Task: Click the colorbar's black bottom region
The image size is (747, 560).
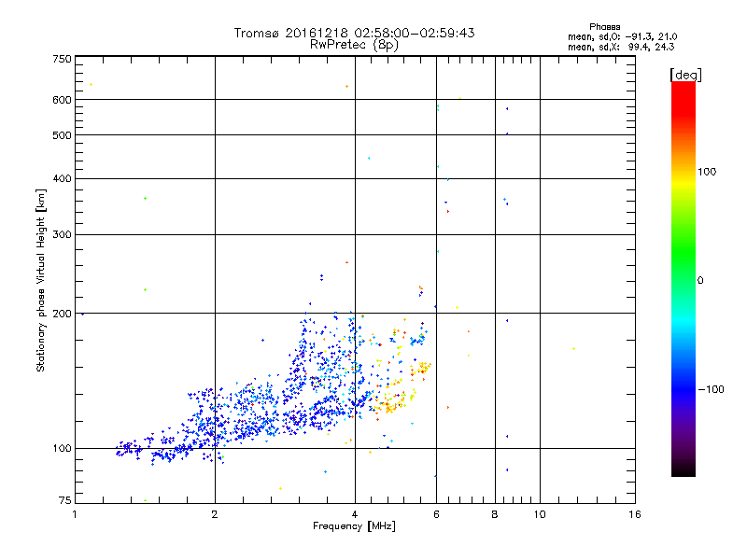Action: tap(684, 469)
